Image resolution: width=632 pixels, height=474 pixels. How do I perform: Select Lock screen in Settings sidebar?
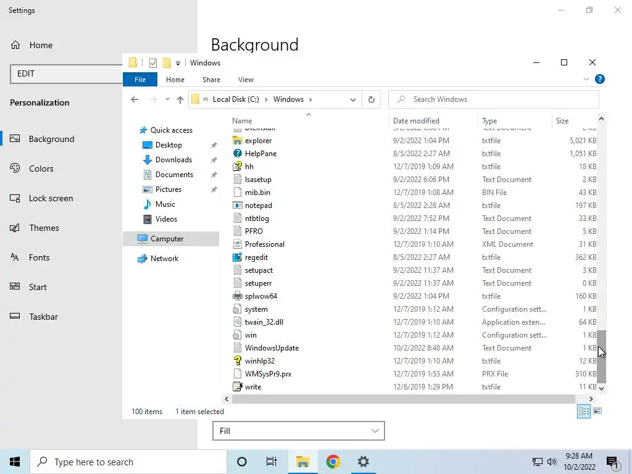(x=51, y=198)
